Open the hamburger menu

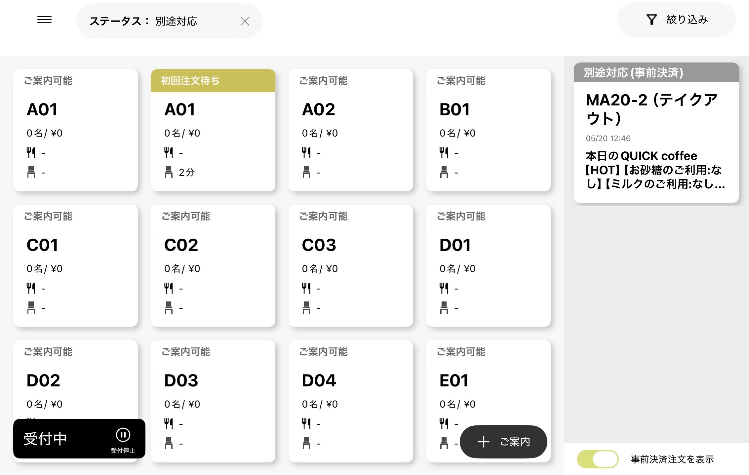44,20
